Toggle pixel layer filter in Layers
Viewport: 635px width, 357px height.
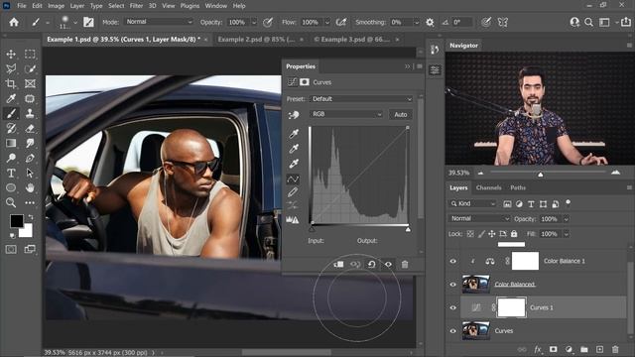click(x=507, y=204)
